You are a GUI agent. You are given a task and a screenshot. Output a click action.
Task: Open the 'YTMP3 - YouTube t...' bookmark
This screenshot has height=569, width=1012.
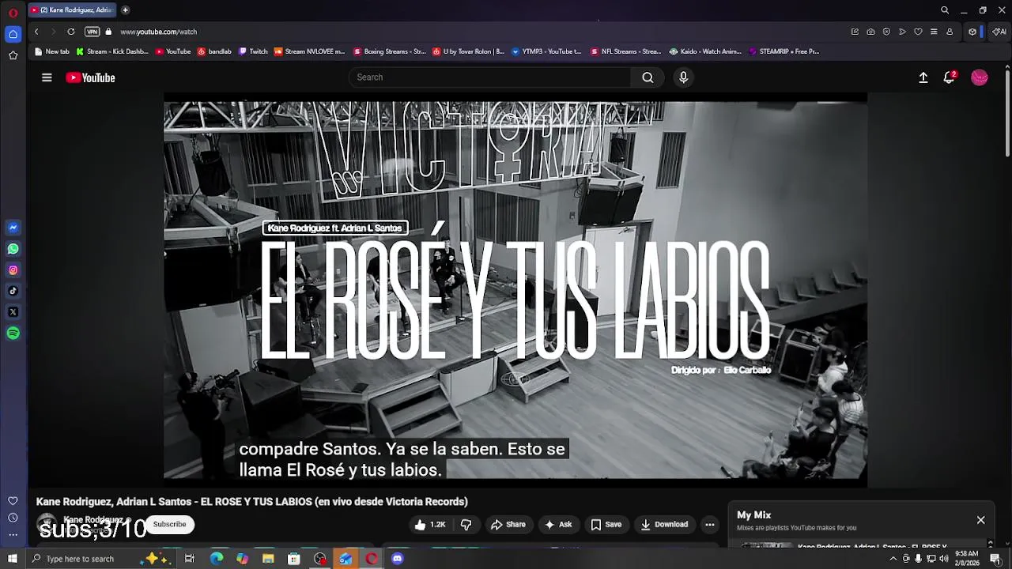(x=546, y=51)
